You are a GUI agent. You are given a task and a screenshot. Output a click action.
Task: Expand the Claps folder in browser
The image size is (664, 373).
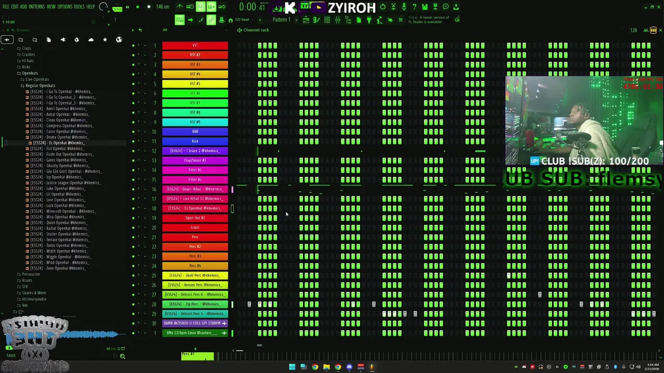pos(26,48)
